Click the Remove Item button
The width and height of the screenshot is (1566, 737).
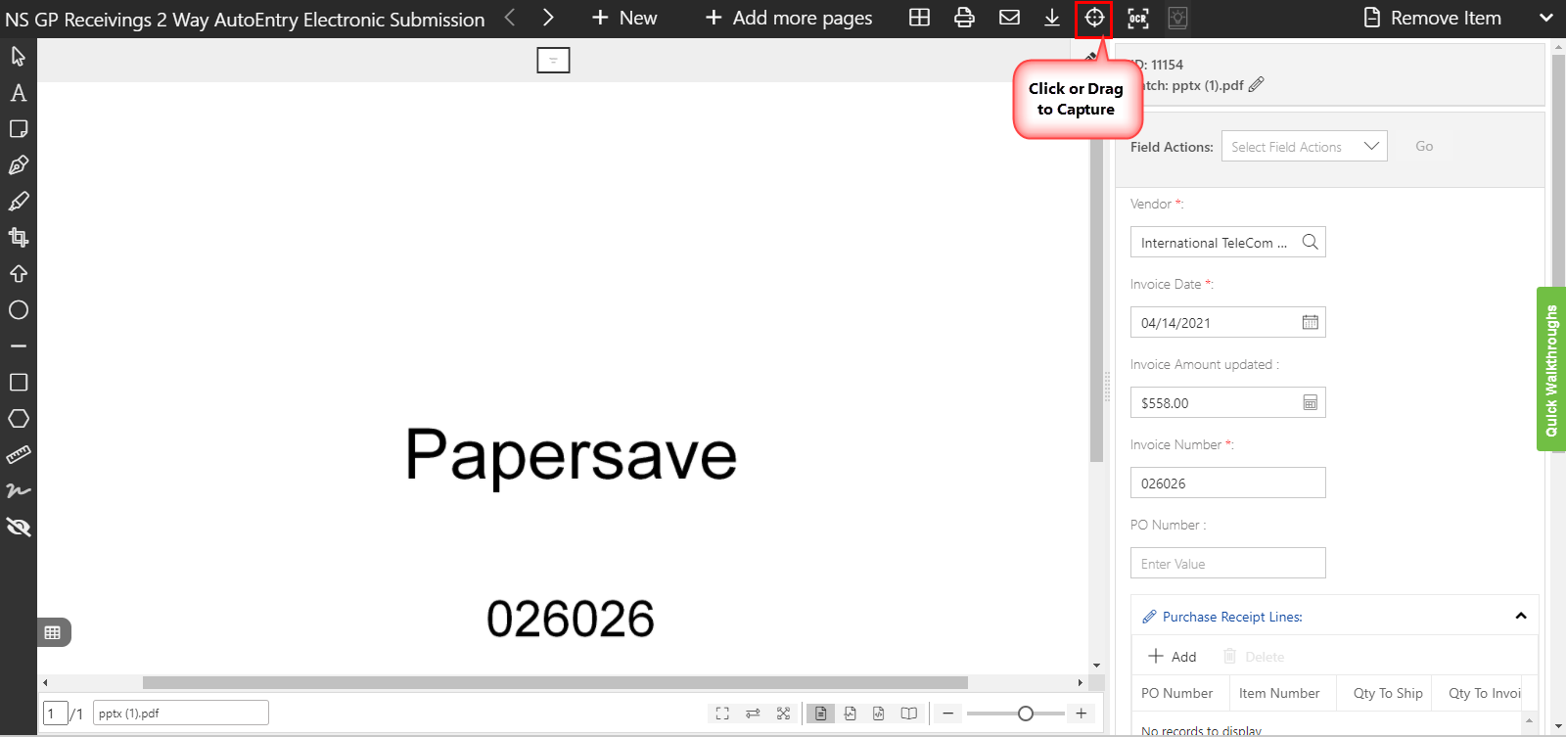(x=1433, y=18)
